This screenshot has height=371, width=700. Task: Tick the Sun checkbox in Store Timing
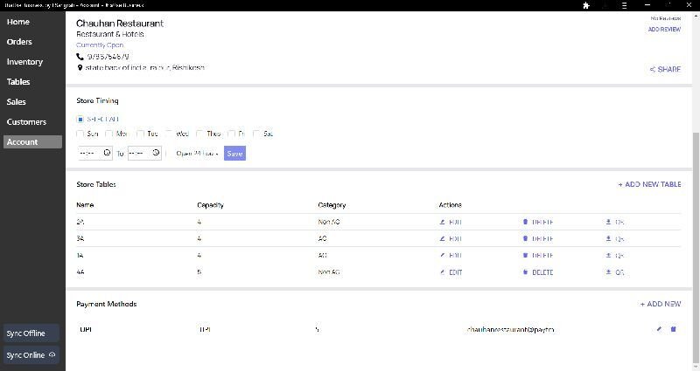pyautogui.click(x=81, y=134)
